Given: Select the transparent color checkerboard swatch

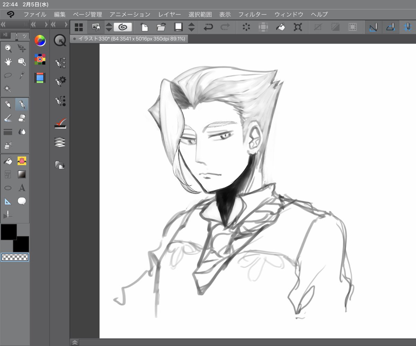Looking at the screenshot, I should point(15,257).
